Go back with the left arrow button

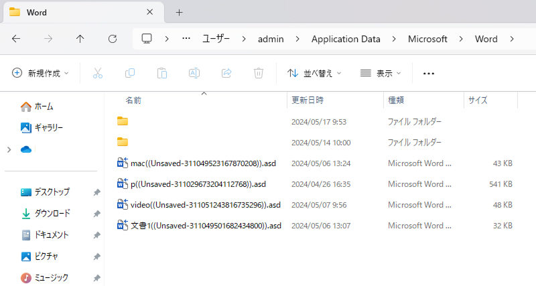click(16, 39)
